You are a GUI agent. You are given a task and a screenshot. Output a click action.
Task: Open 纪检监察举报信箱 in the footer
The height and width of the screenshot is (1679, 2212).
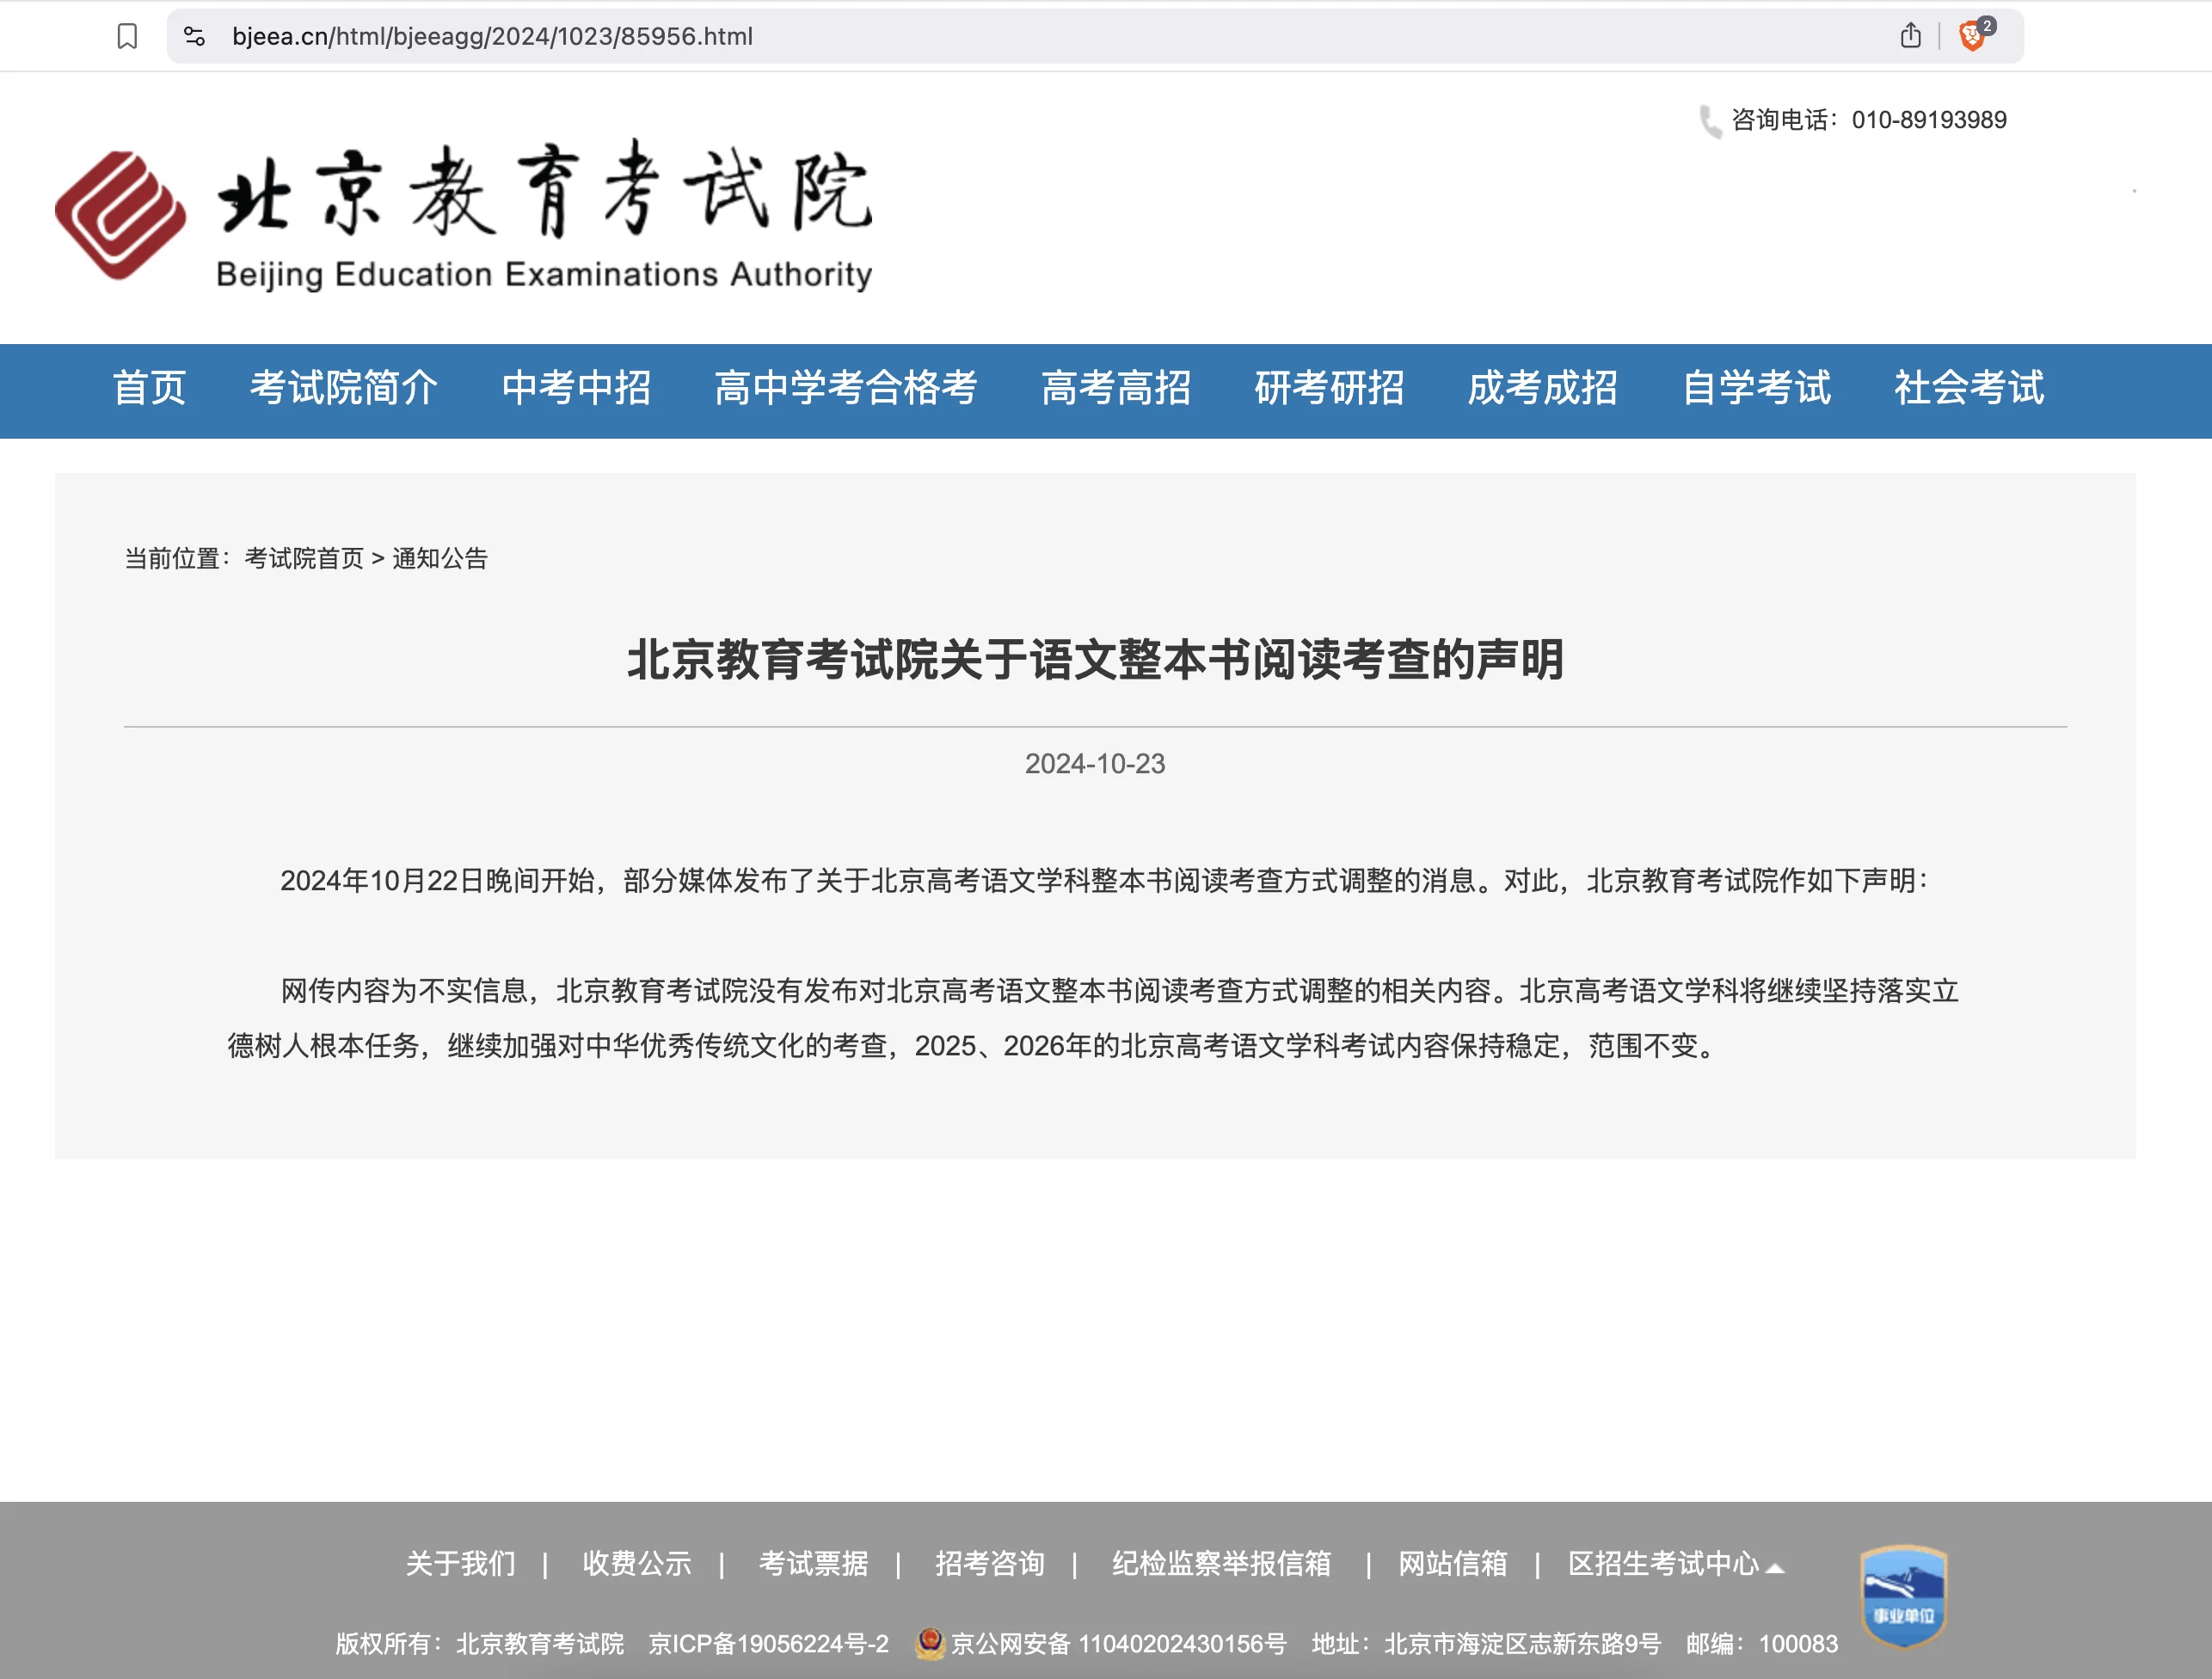1222,1564
